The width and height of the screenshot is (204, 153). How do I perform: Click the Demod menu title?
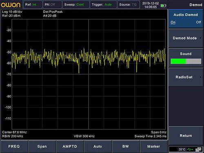click(196, 5)
